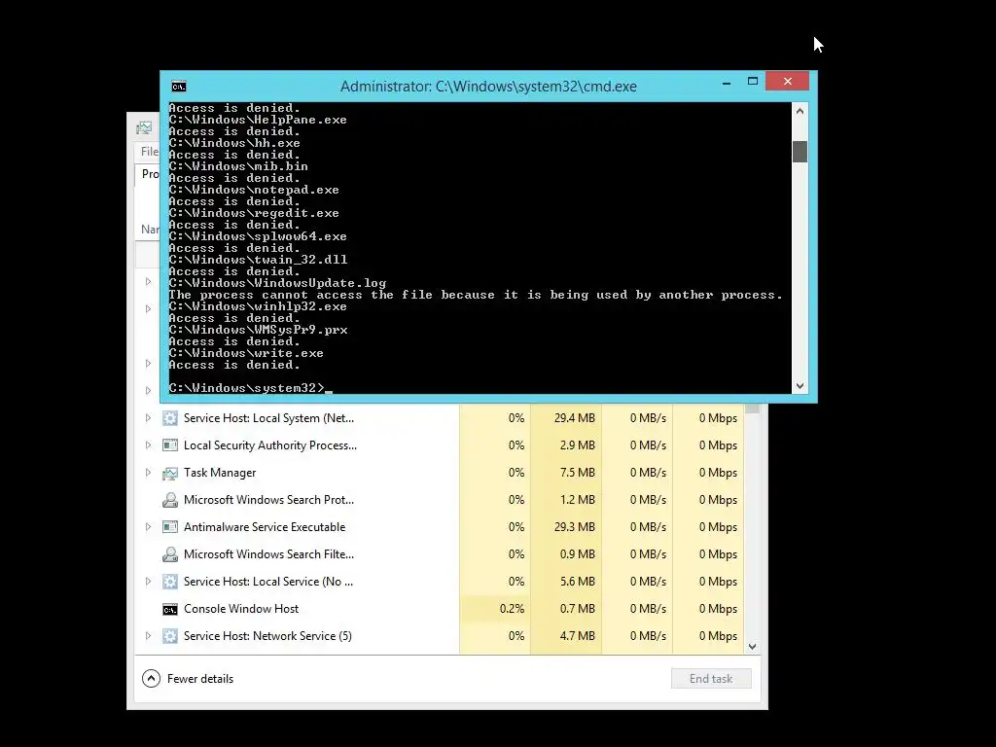The image size is (996, 747).
Task: Click the Console Window Host icon
Action: click(169, 610)
